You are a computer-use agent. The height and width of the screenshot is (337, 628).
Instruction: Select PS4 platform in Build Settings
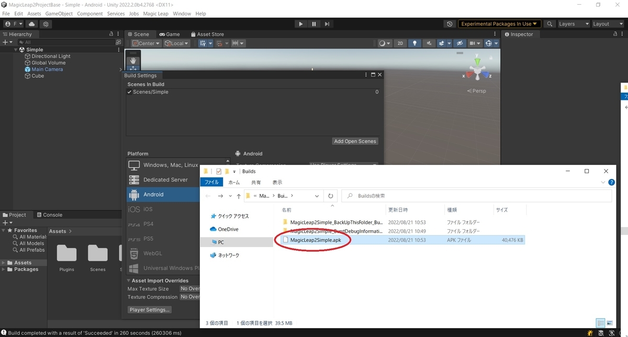point(163,224)
